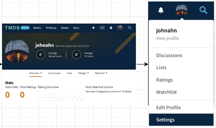This screenshot has width=216, height=128.
Task: Open the Movies menu
Action: [37, 28]
